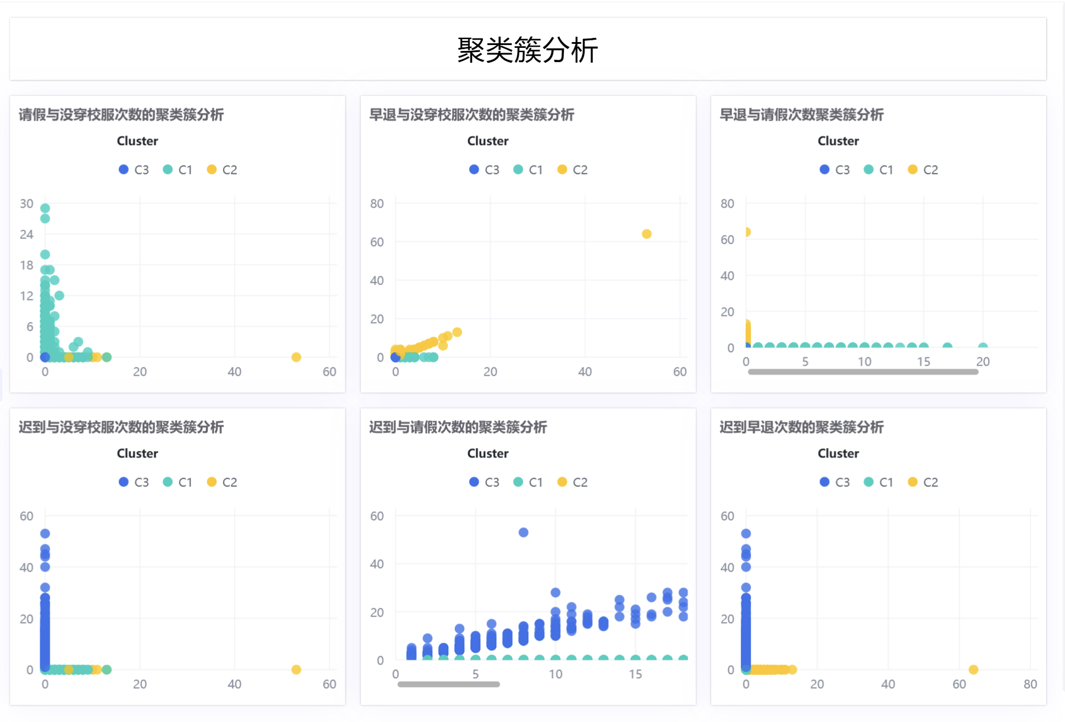Viewport: 1065px width, 722px height.
Task: Toggle C1 legend in 迟到早退 chart
Action: 878,482
